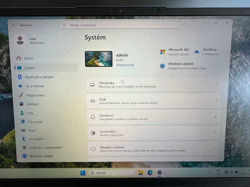Select the Účty sidebar label
This screenshot has height=187, width=250.
30,113
